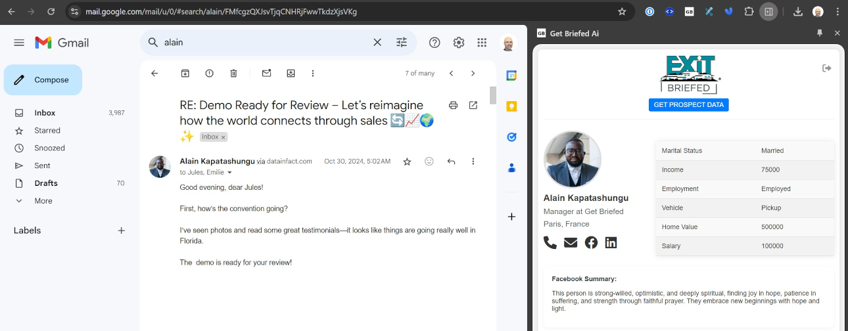This screenshot has width=848, height=331.
Task: Toggle the Gmail main menu hamburger
Action: (19, 43)
